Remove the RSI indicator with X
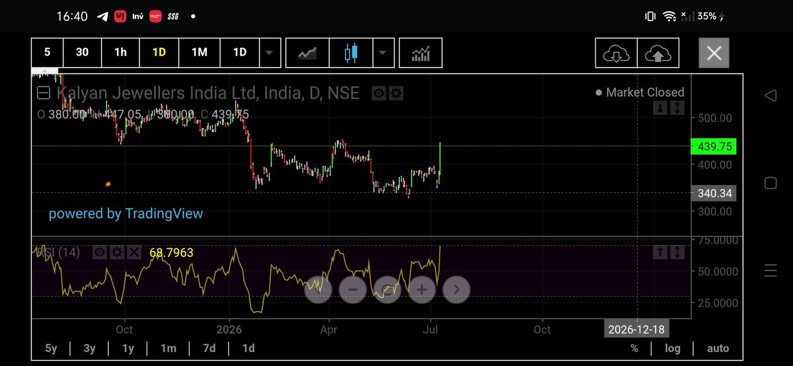 click(x=134, y=252)
